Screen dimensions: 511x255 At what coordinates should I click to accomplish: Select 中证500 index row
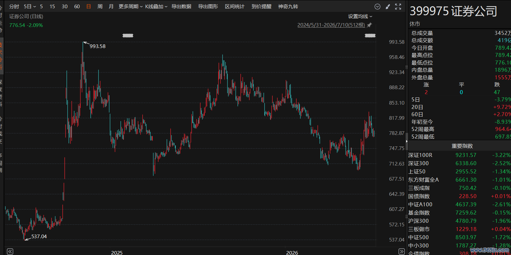[x=460, y=237]
